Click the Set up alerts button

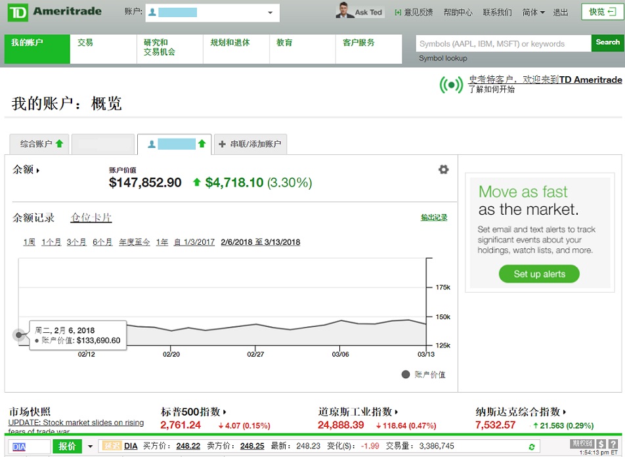pos(539,274)
